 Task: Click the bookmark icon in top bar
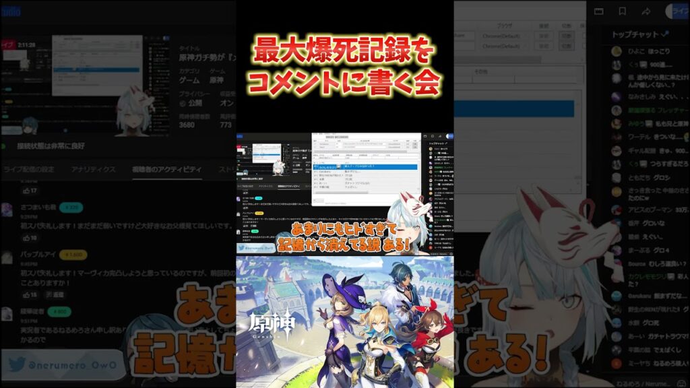tap(623, 11)
